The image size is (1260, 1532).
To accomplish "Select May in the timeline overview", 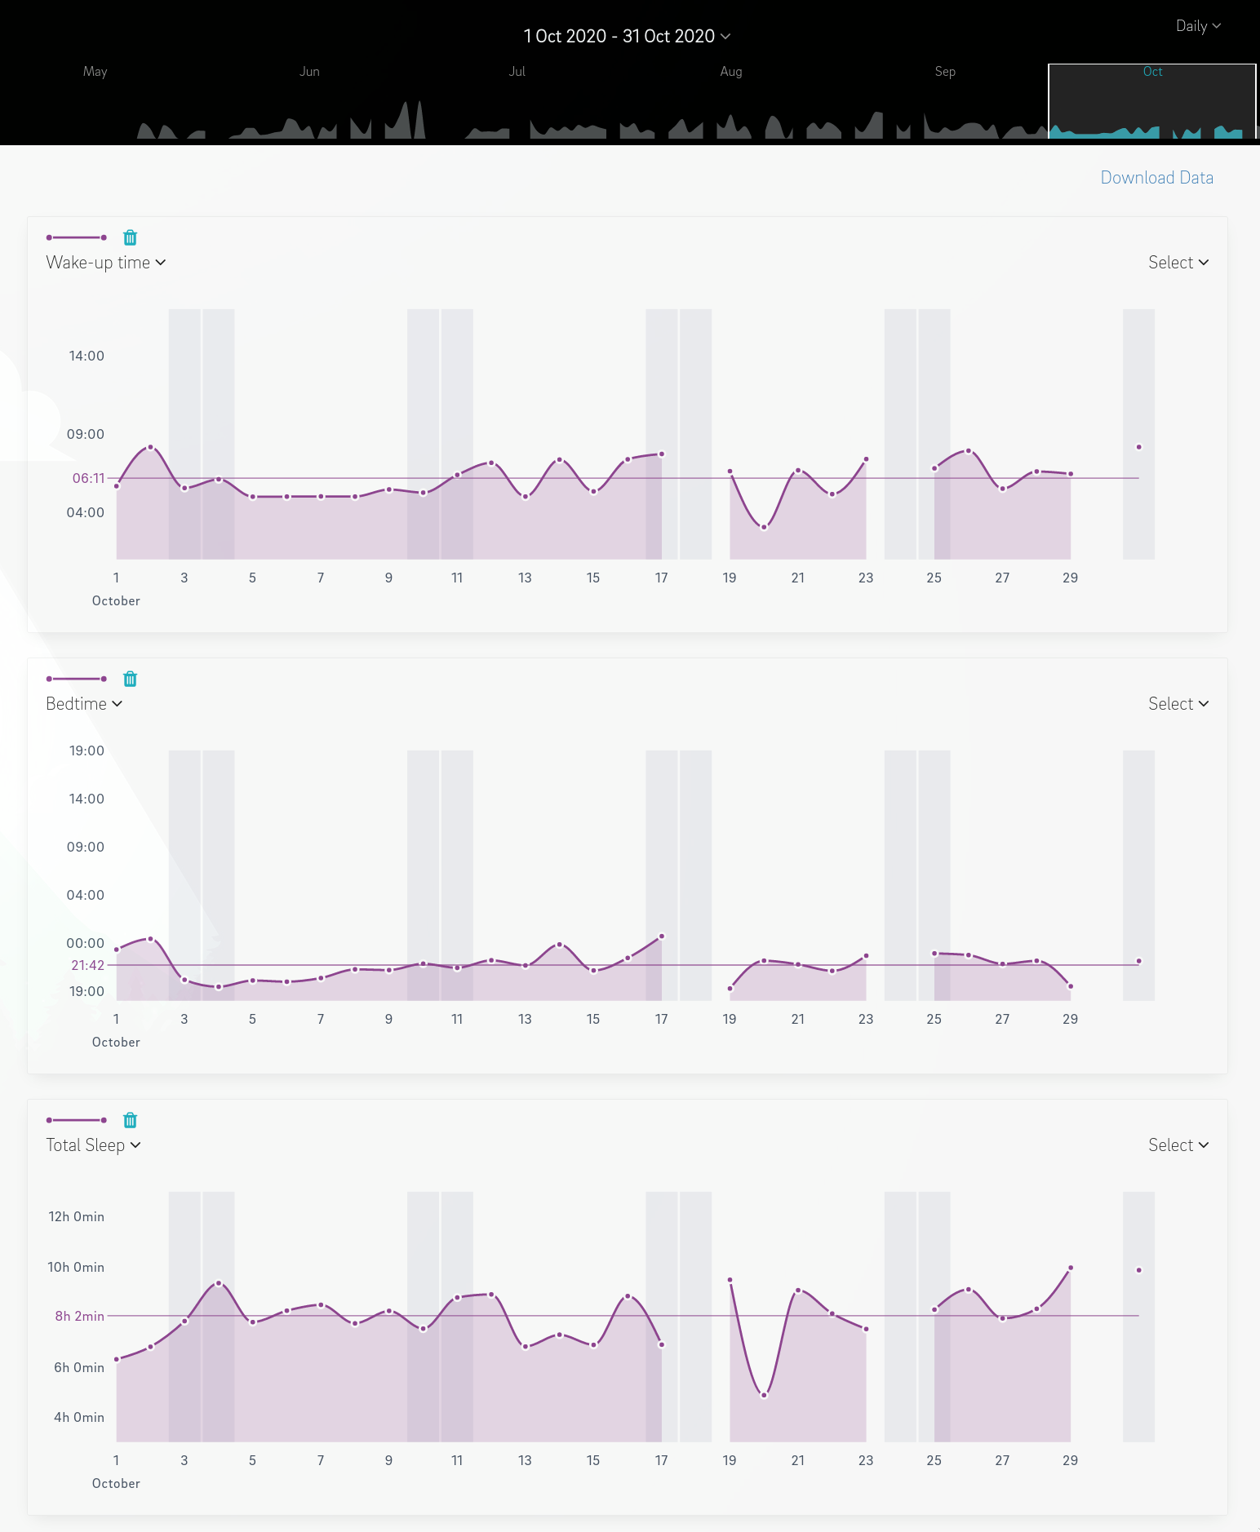I will coord(95,72).
